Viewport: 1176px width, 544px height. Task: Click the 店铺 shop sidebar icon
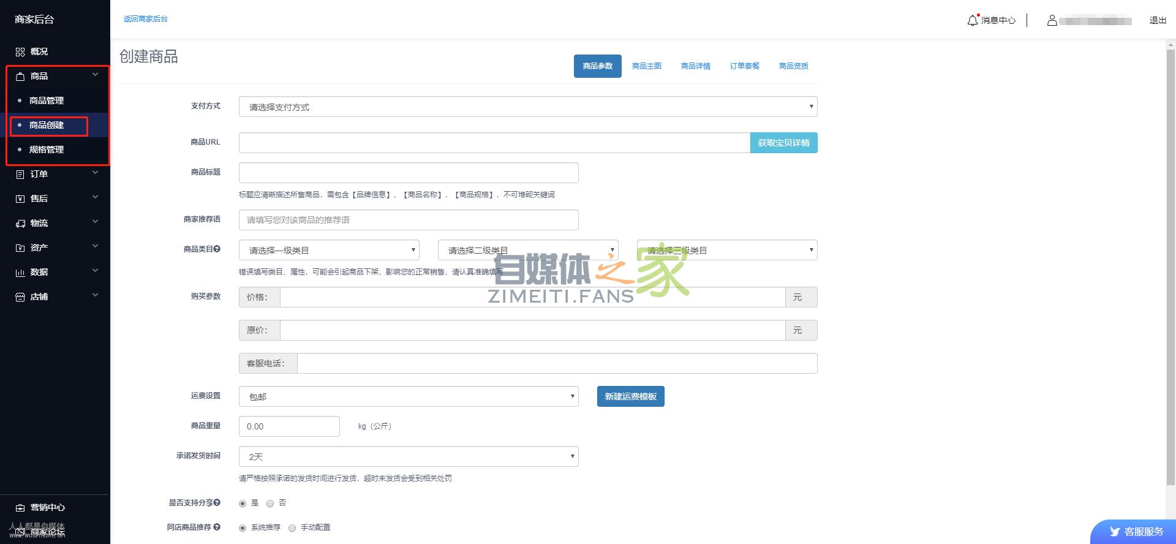pos(20,297)
